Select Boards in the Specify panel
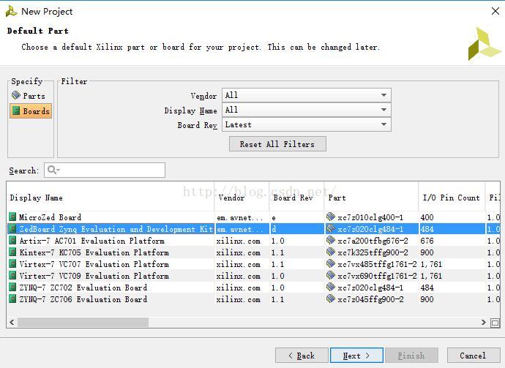The height and width of the screenshot is (368, 505). coord(31,111)
